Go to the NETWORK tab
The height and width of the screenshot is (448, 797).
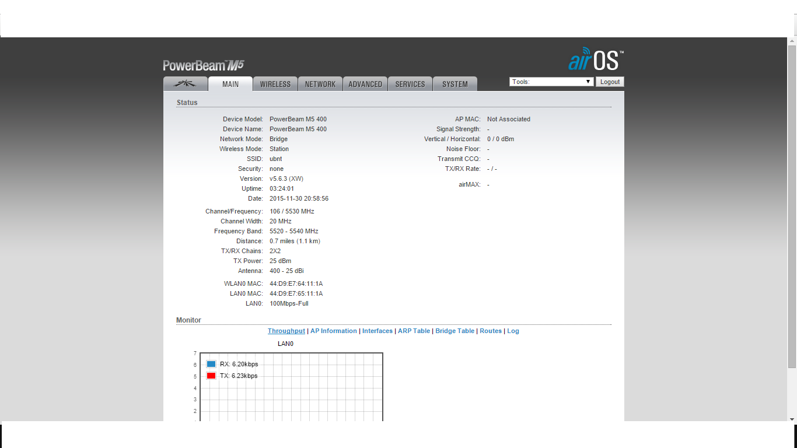(x=320, y=84)
